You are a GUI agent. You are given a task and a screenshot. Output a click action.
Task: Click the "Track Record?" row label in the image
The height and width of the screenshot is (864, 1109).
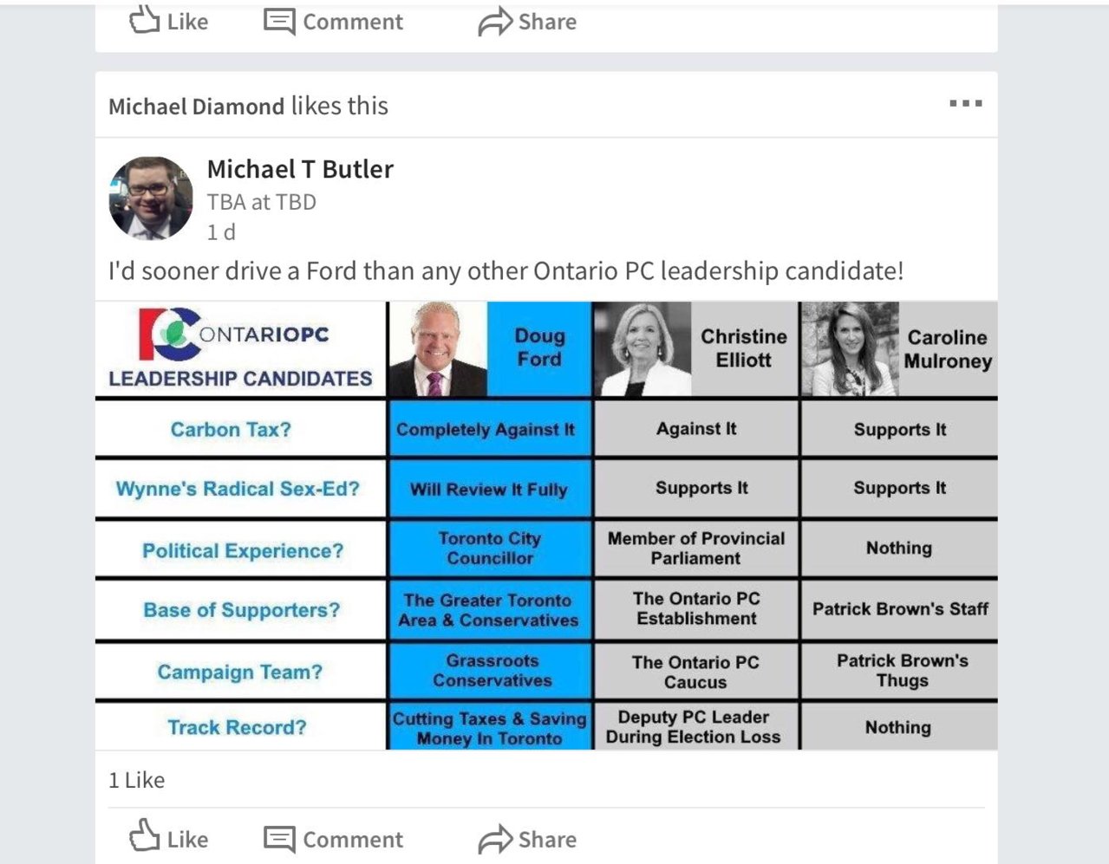[x=237, y=727]
